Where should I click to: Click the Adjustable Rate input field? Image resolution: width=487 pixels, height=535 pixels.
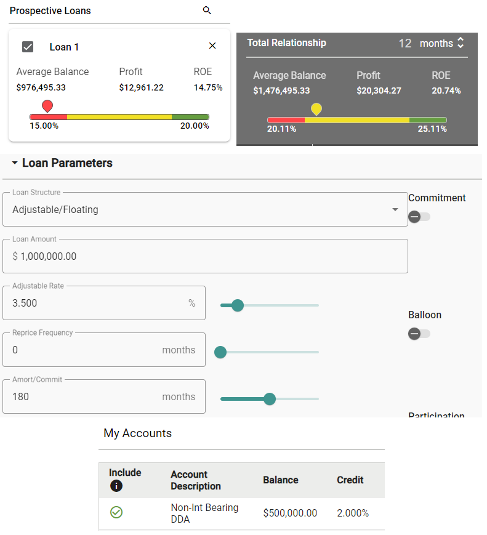[x=99, y=303]
